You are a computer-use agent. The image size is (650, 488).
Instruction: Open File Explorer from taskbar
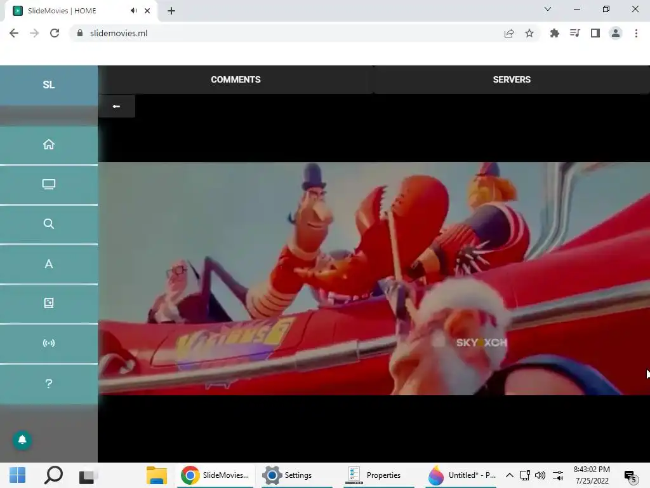[x=157, y=475]
